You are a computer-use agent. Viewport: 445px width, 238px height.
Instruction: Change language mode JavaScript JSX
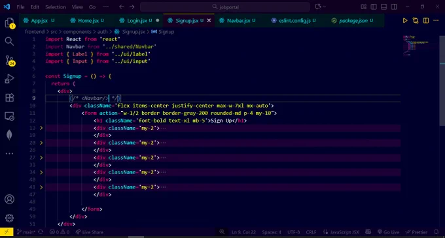[x=344, y=232]
